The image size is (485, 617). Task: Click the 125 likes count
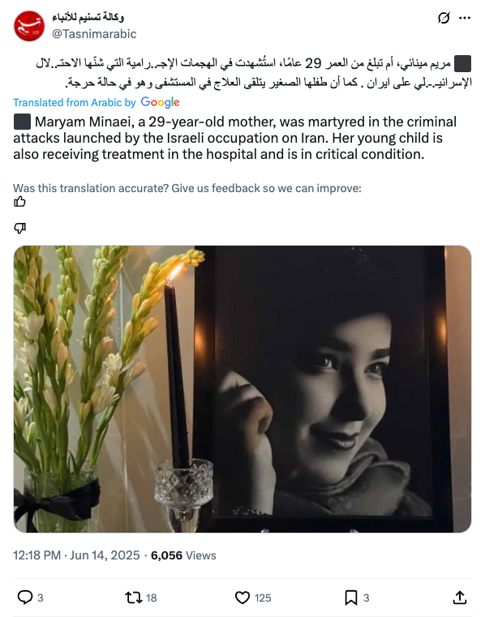[x=263, y=598]
